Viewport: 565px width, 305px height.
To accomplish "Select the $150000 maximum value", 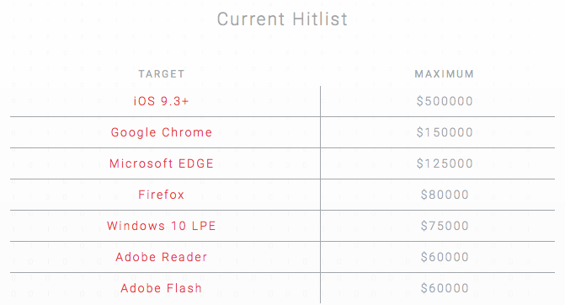I will [445, 132].
